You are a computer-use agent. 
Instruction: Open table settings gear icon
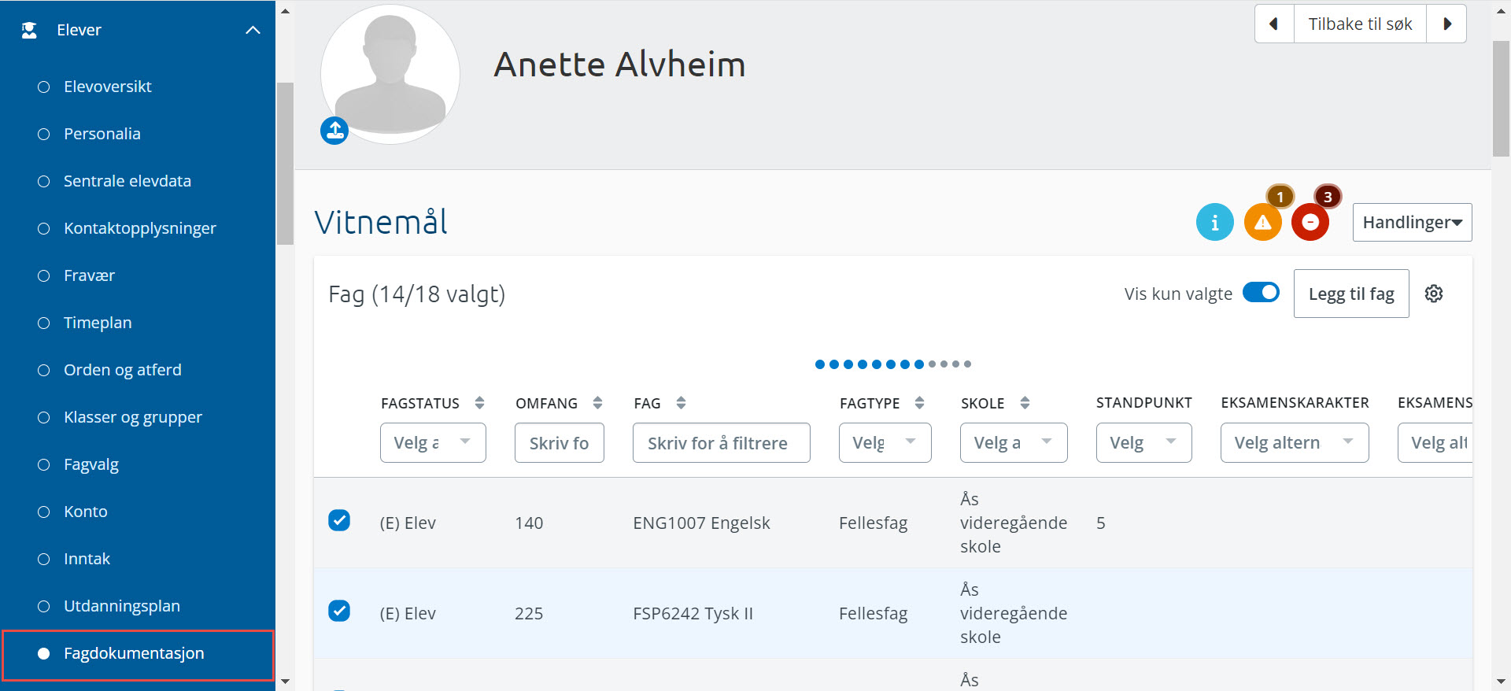coord(1434,294)
